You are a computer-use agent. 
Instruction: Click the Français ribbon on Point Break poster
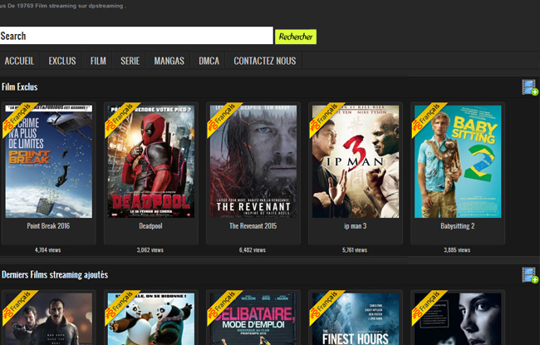point(20,120)
